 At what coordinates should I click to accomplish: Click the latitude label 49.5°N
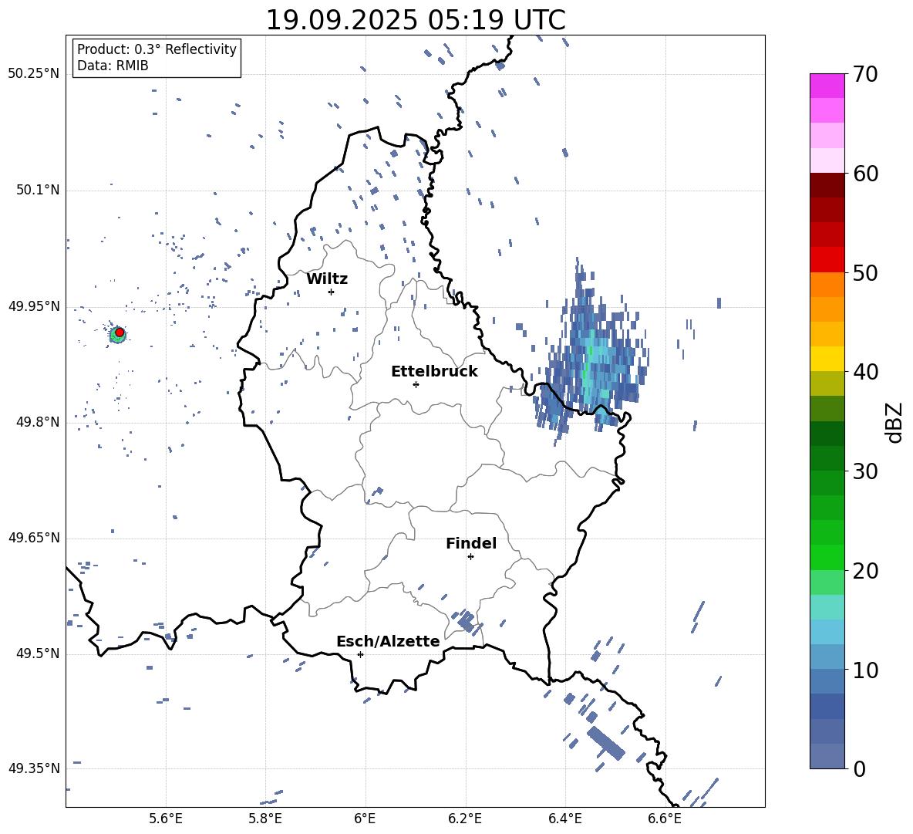click(x=37, y=653)
